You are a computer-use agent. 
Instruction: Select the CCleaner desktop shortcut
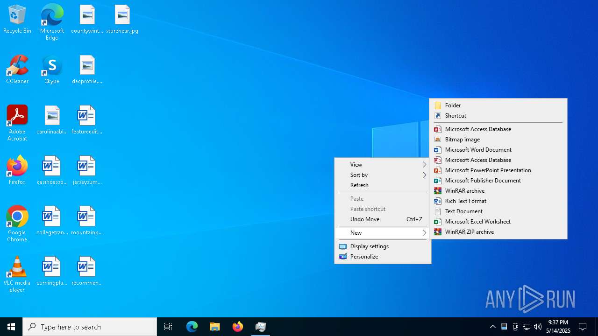coord(17,70)
